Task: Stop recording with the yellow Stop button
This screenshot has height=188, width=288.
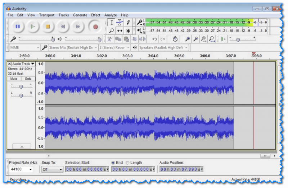Action: 48,27
